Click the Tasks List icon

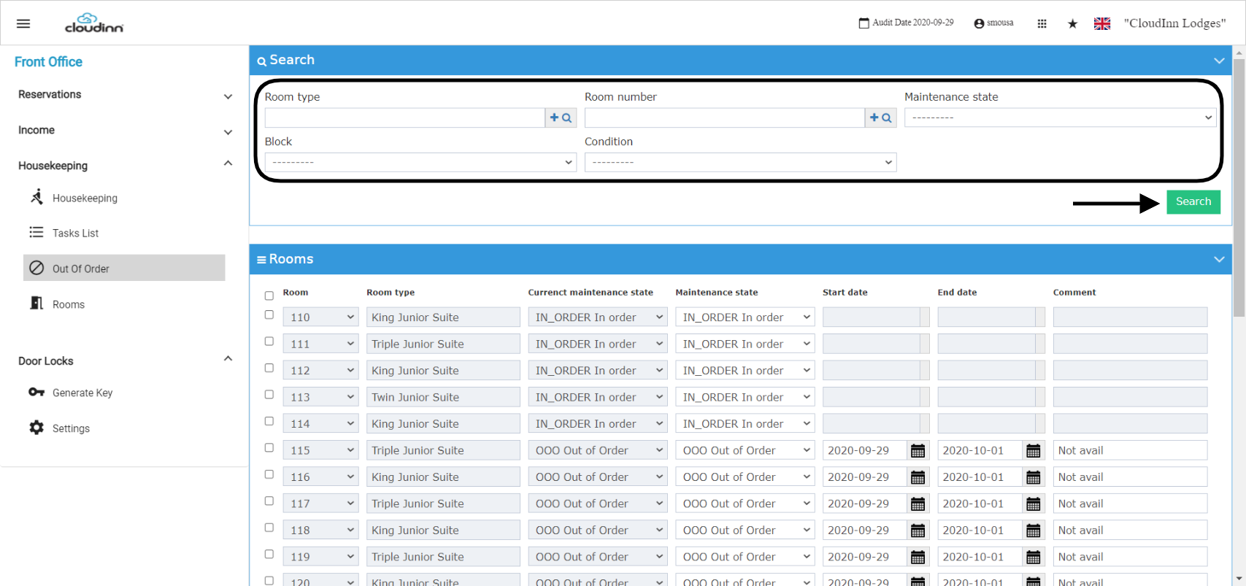pyautogui.click(x=36, y=232)
